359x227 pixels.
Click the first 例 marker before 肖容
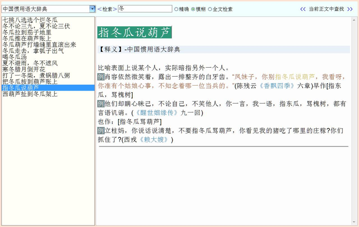point(101,77)
